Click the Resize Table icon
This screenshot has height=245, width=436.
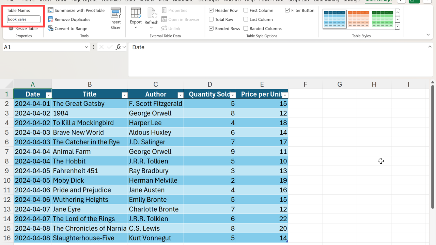[11, 29]
